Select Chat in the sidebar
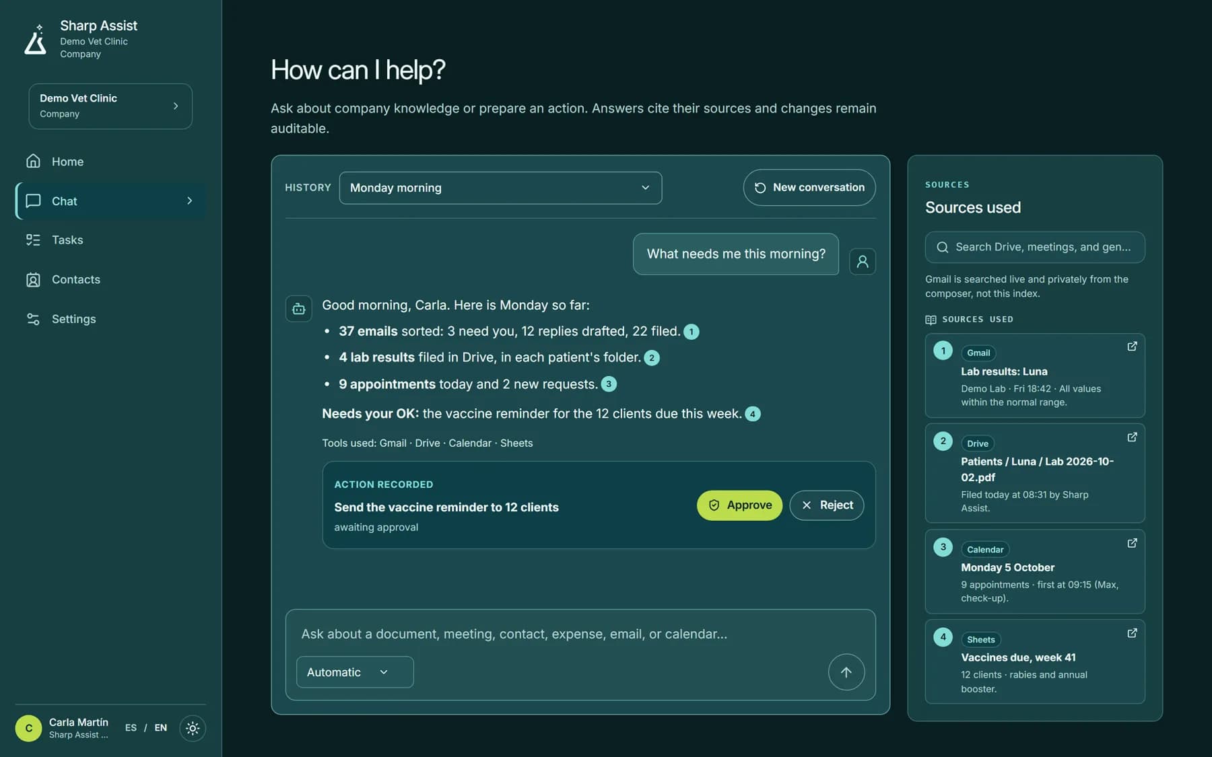This screenshot has width=1212, height=757. [x=110, y=201]
